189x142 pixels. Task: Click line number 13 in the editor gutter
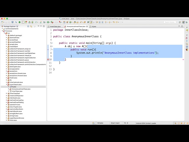(50, 69)
